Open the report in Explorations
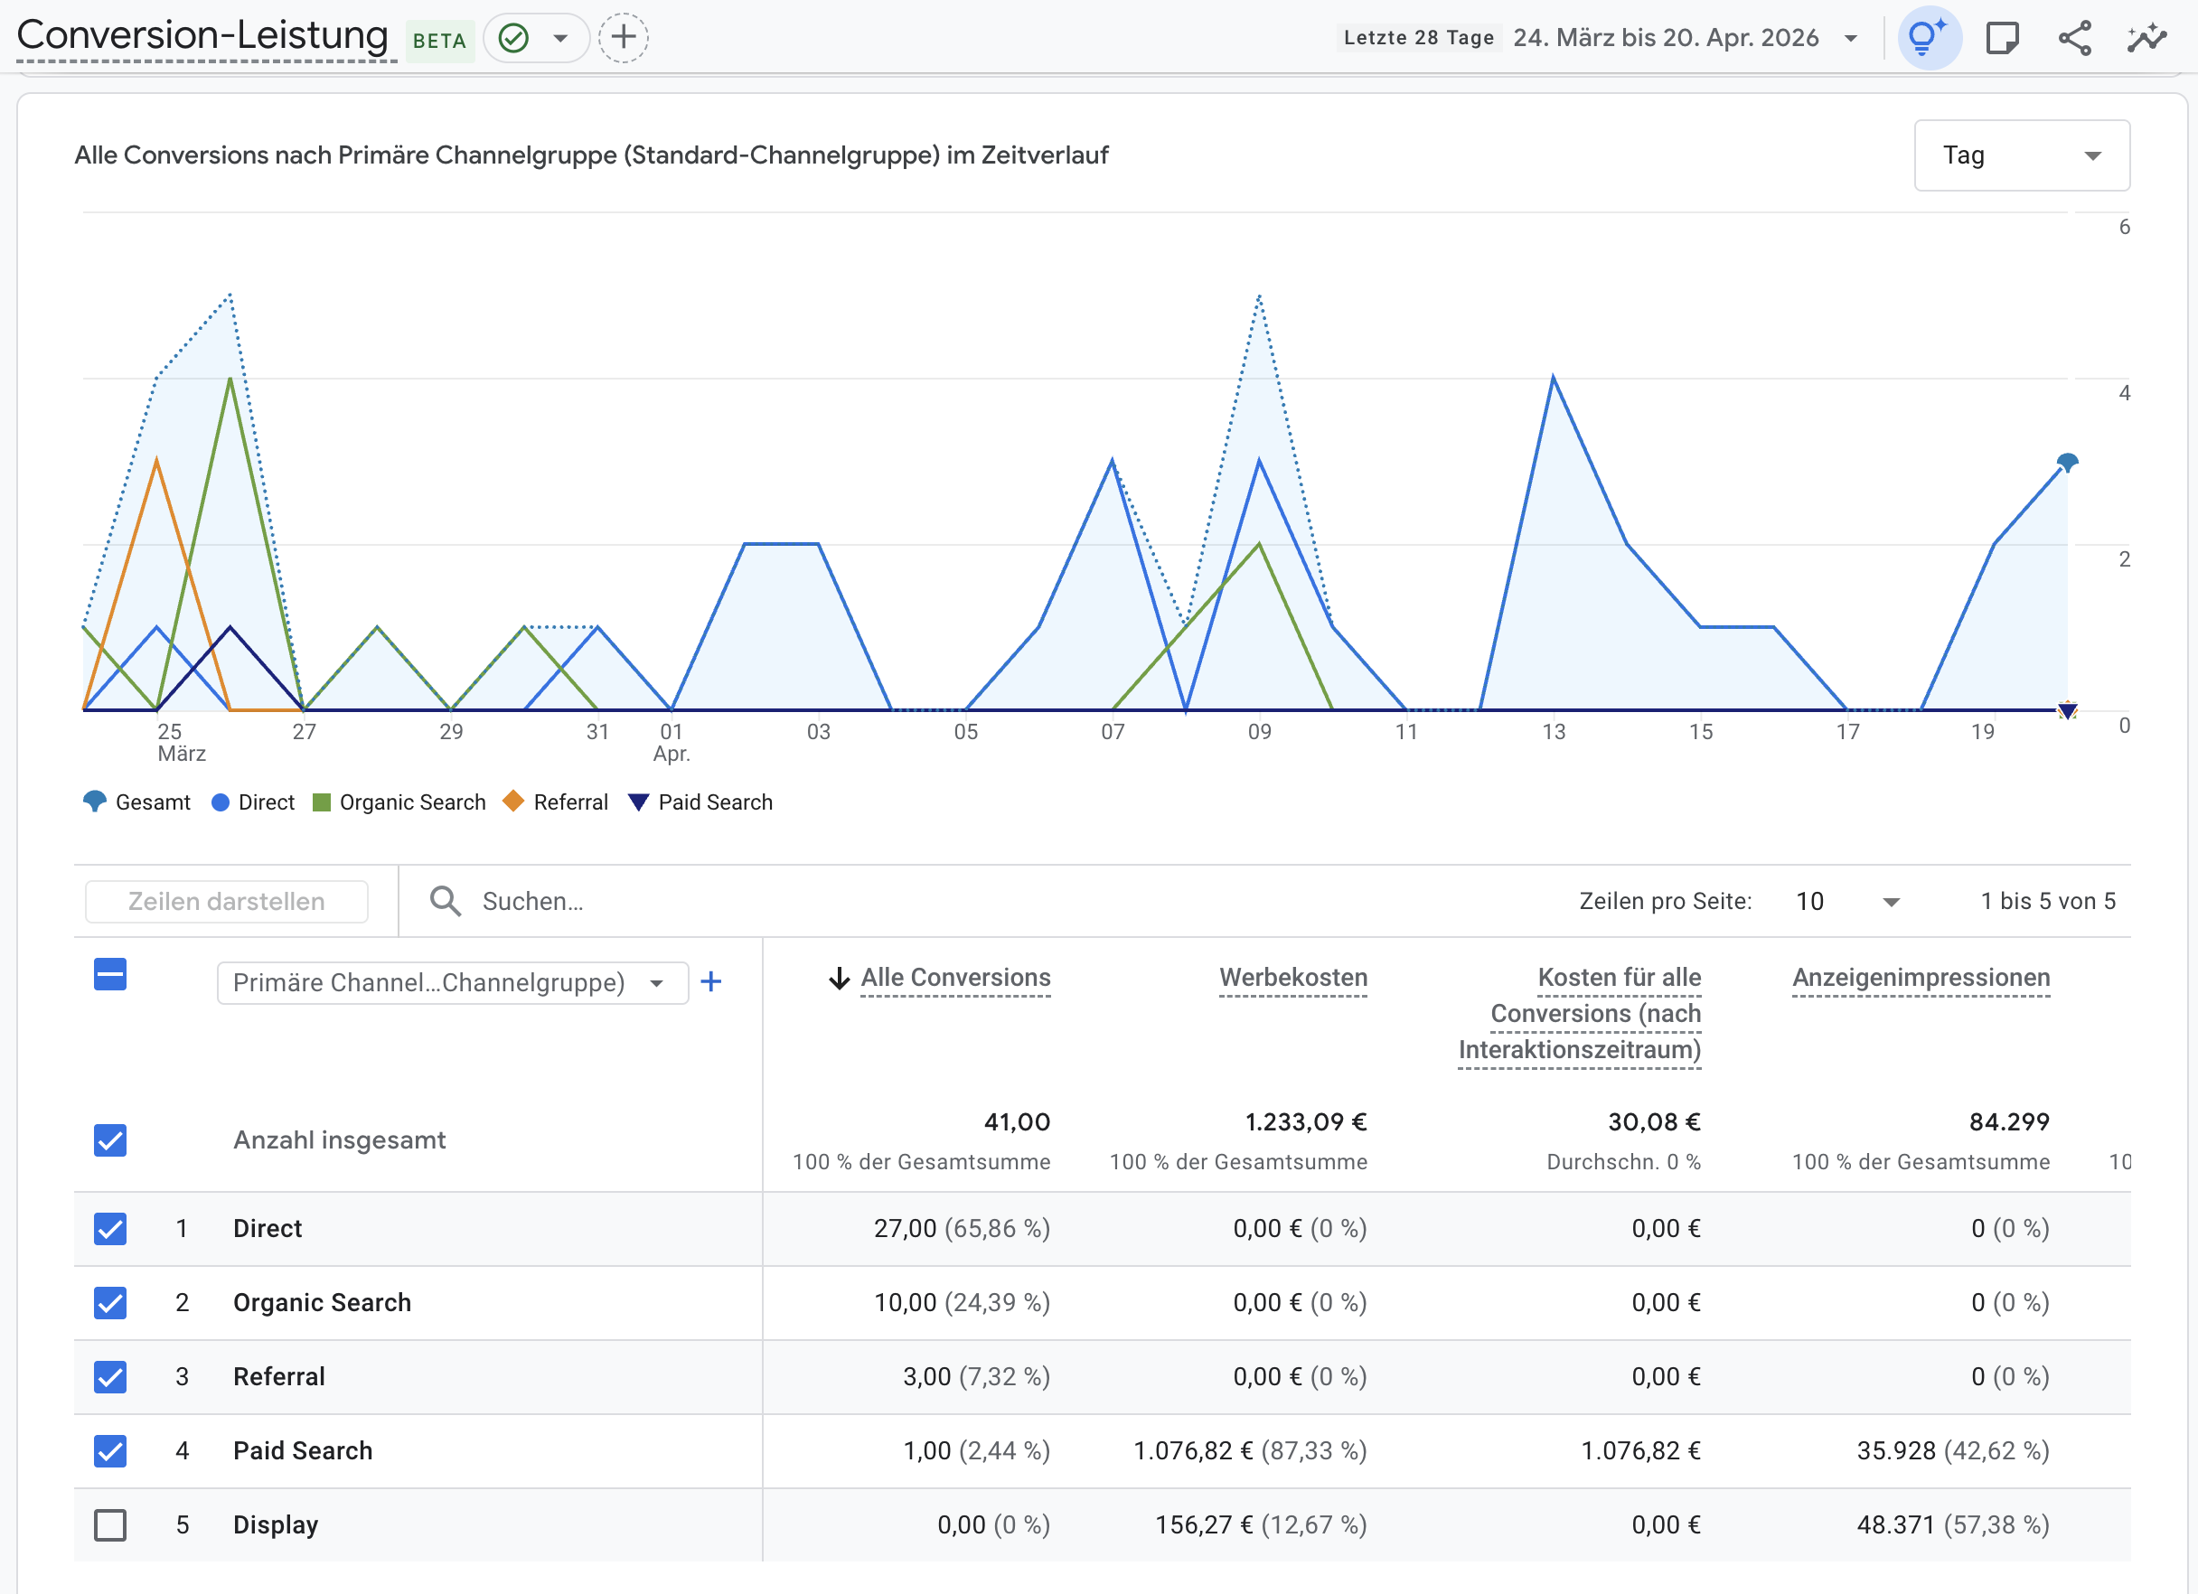Image resolution: width=2198 pixels, height=1594 pixels. pyautogui.click(x=2146, y=37)
